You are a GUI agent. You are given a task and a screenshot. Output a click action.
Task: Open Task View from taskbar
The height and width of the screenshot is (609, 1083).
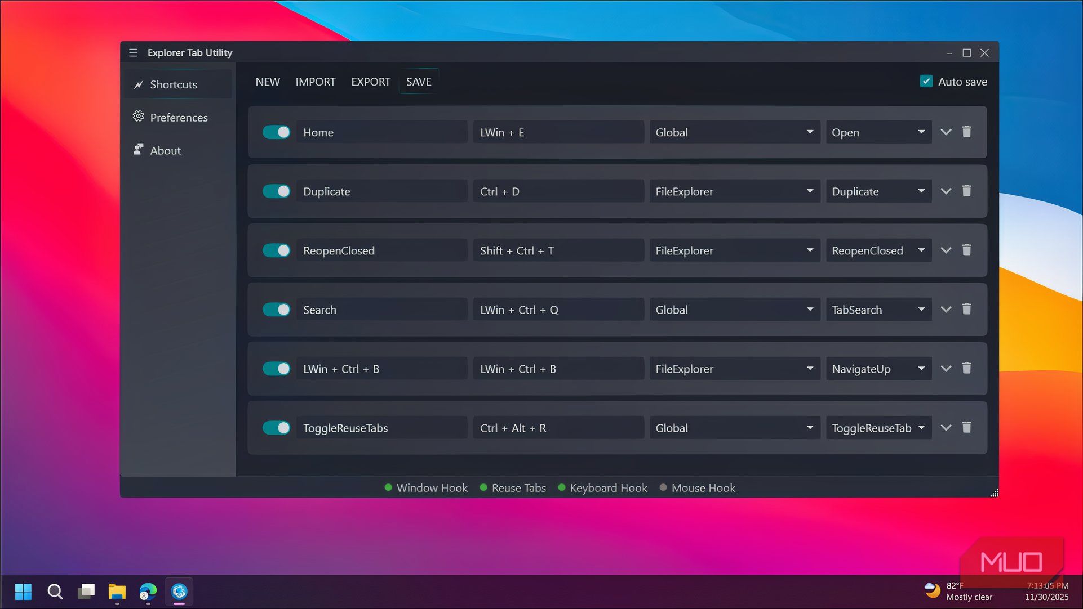pos(86,592)
